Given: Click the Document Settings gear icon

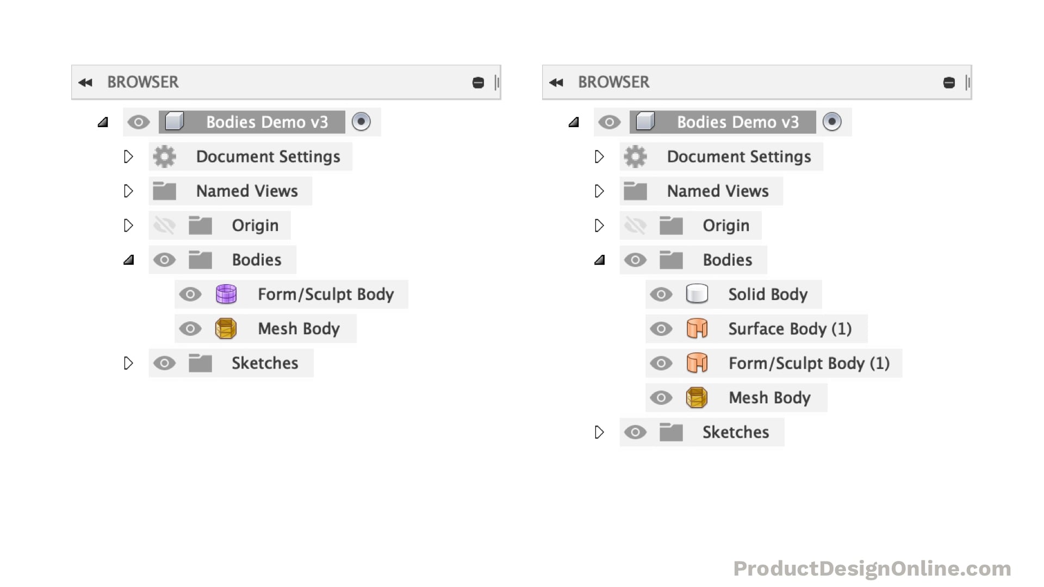Looking at the screenshot, I should 164,157.
